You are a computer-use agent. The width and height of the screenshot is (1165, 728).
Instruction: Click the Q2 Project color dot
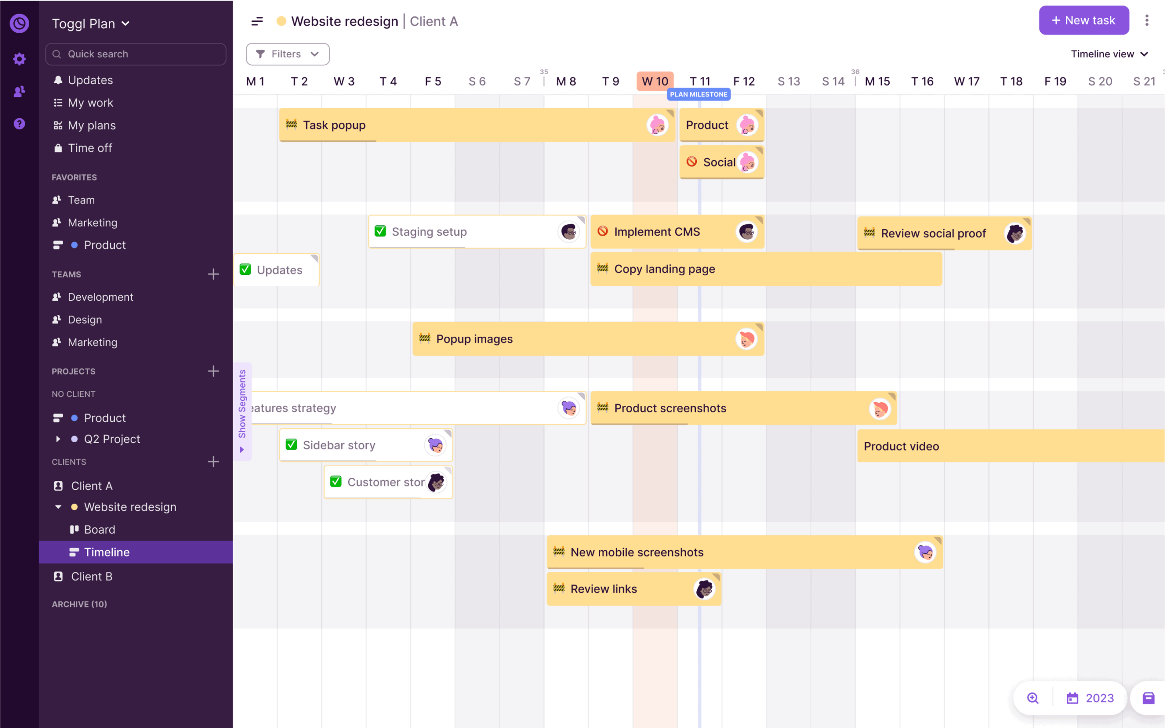point(74,439)
